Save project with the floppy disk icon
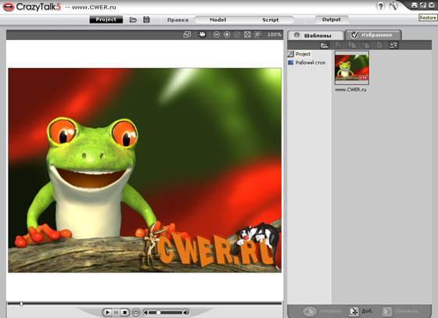The width and height of the screenshot is (438, 318). 146,20
